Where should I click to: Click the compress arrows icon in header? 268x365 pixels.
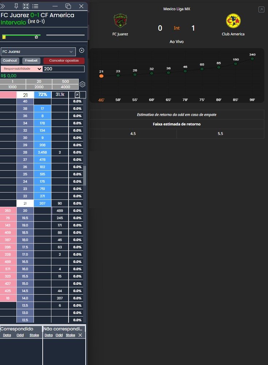pyautogui.click(x=26, y=6)
